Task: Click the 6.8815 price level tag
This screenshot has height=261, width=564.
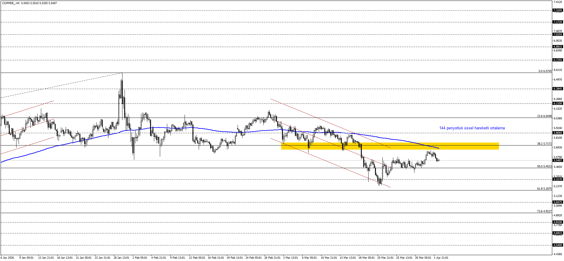Action: pyautogui.click(x=558, y=47)
